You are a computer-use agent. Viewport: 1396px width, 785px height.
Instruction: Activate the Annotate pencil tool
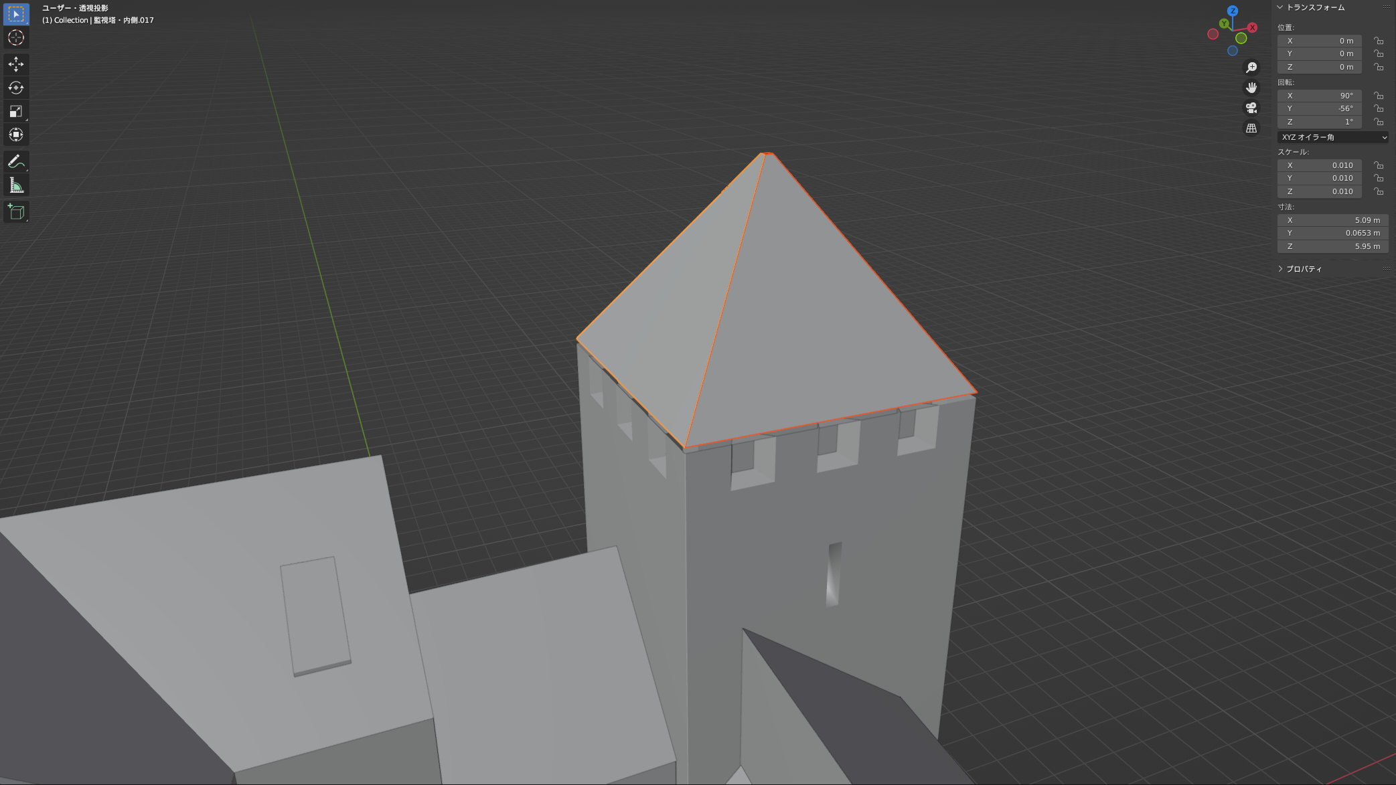point(16,162)
